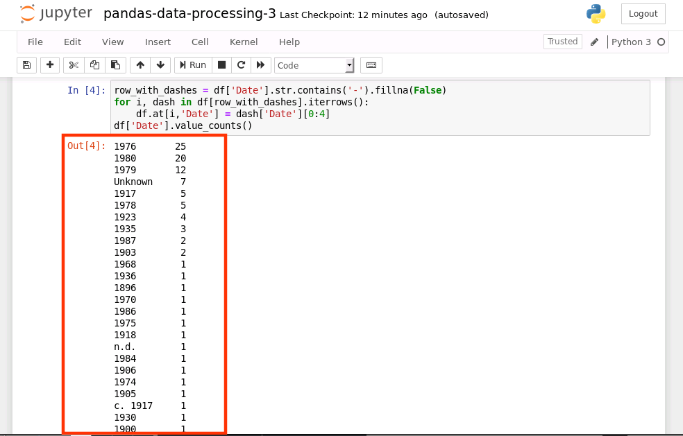Open the Edit menu
Image resolution: width=683 pixels, height=436 pixels.
pyautogui.click(x=72, y=42)
